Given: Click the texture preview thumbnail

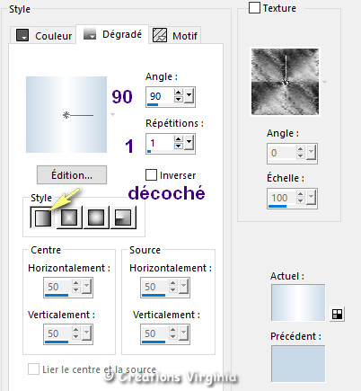Looking at the screenshot, I should (285, 82).
